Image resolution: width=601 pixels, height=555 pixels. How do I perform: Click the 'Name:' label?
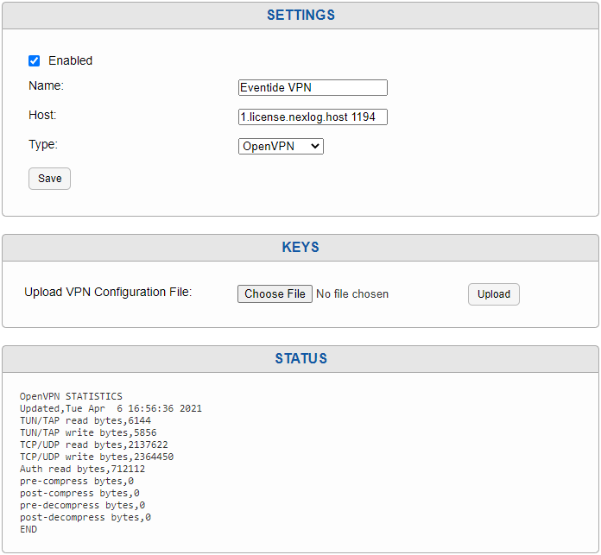[47, 85]
